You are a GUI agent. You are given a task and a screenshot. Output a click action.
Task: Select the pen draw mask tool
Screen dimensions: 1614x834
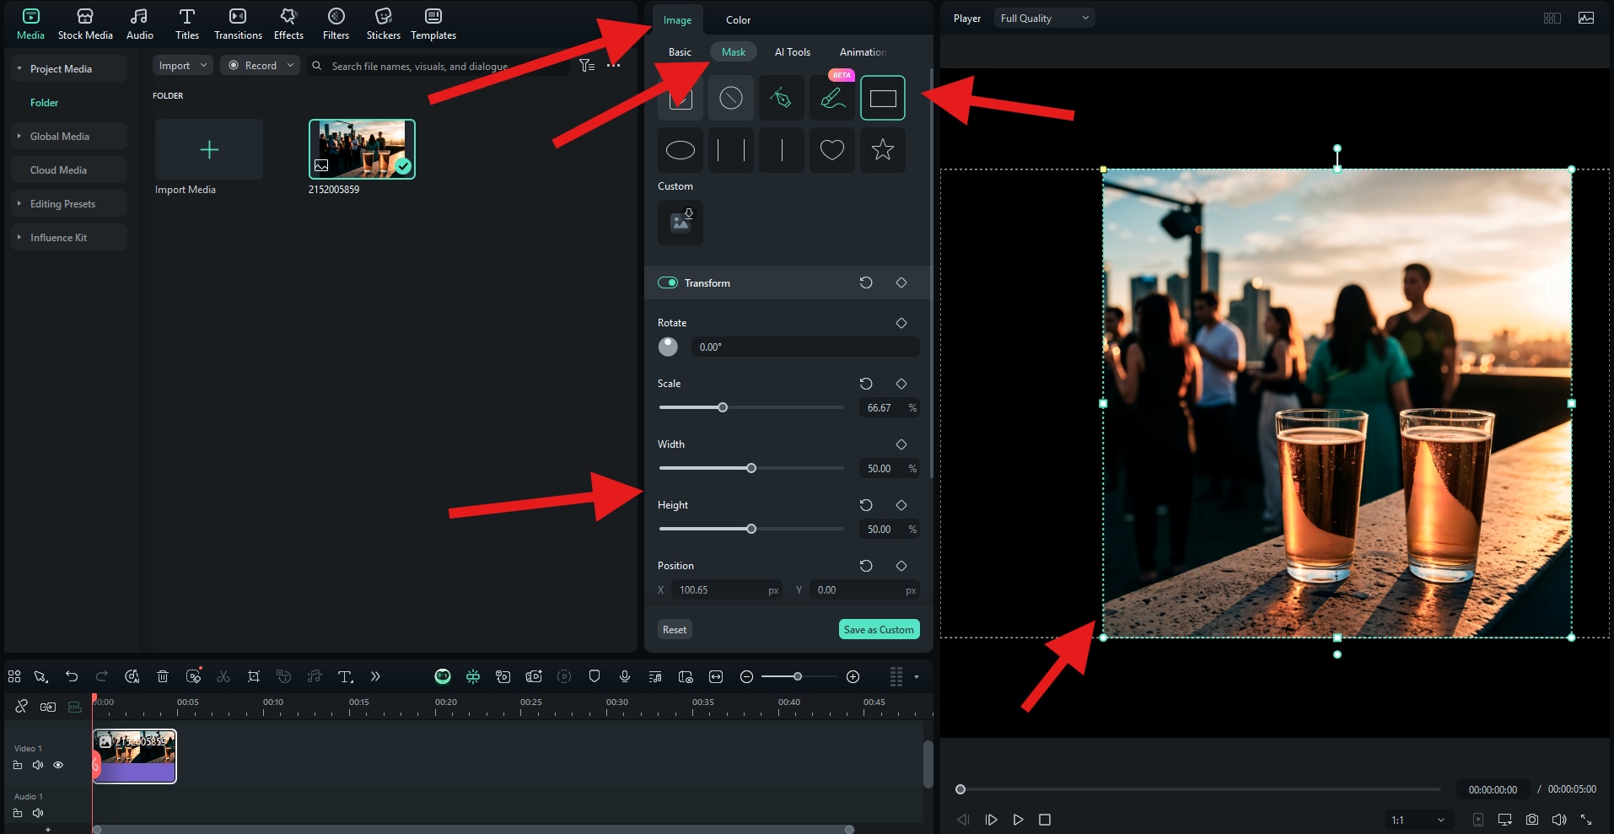pyautogui.click(x=782, y=99)
